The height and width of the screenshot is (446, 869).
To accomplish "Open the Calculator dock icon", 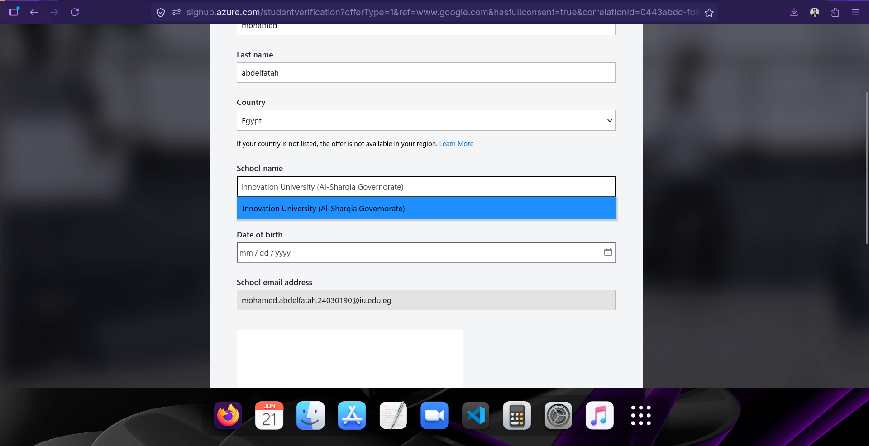I will point(517,415).
